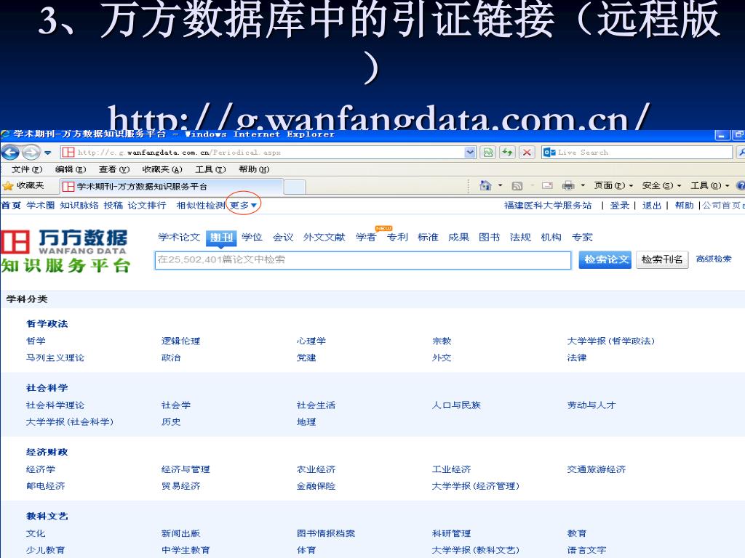Open the 心理学 subject category
The height and width of the screenshot is (558, 745).
tap(311, 341)
